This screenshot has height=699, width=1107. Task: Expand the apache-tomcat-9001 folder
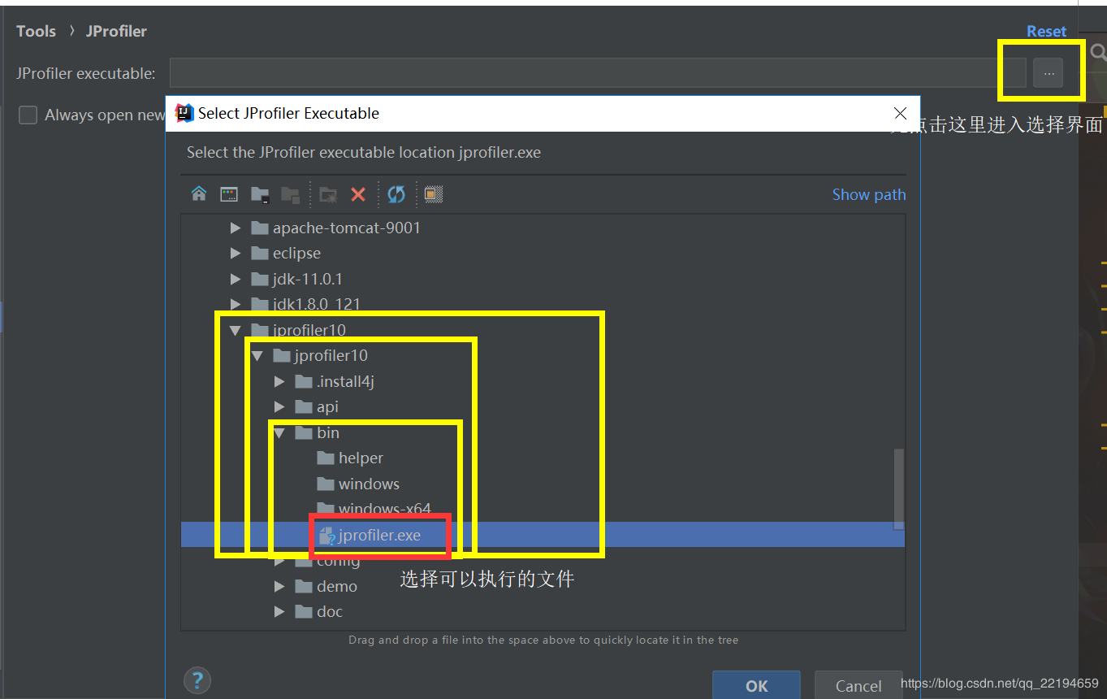[x=236, y=228]
